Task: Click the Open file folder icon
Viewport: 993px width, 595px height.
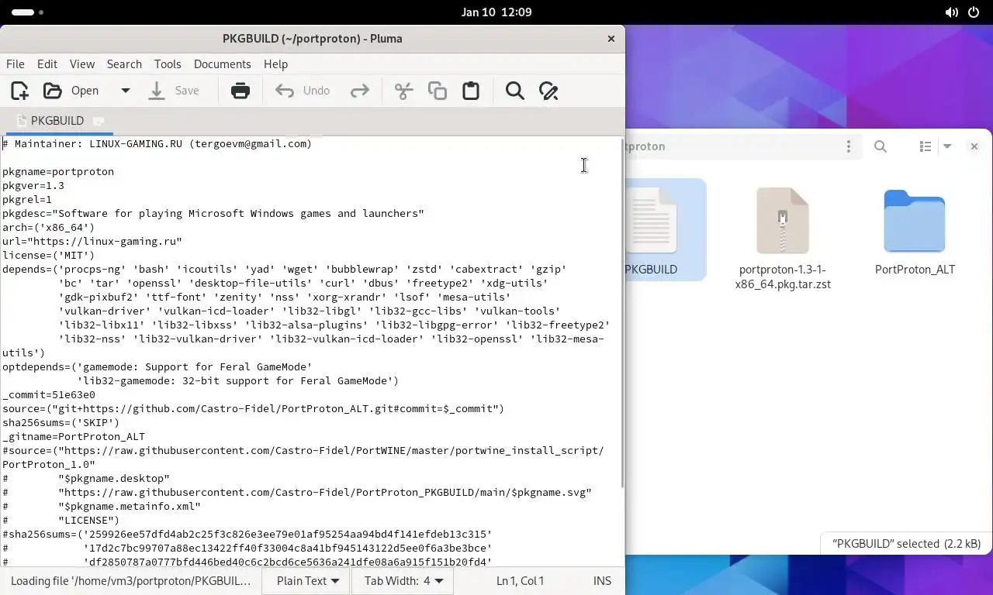Action: click(52, 91)
